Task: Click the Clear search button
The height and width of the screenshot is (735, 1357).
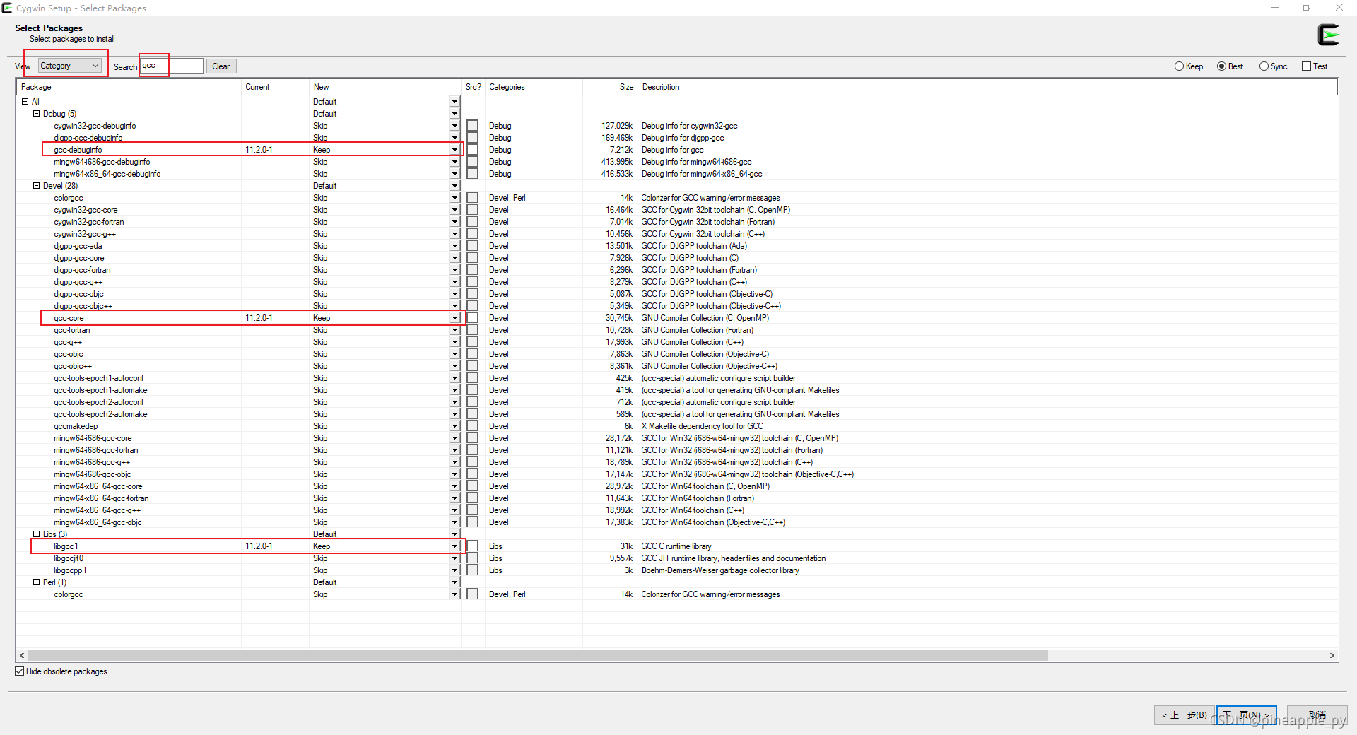Action: pos(221,66)
